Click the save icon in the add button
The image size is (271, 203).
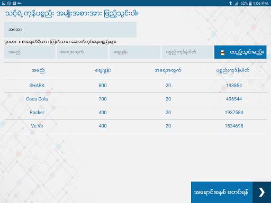point(223,52)
